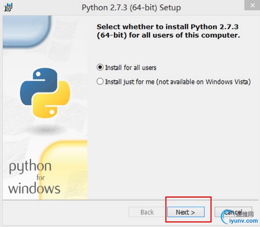This screenshot has width=260, height=227.
Task: Click the bold "Select whether to install" heading
Action: click(168, 31)
